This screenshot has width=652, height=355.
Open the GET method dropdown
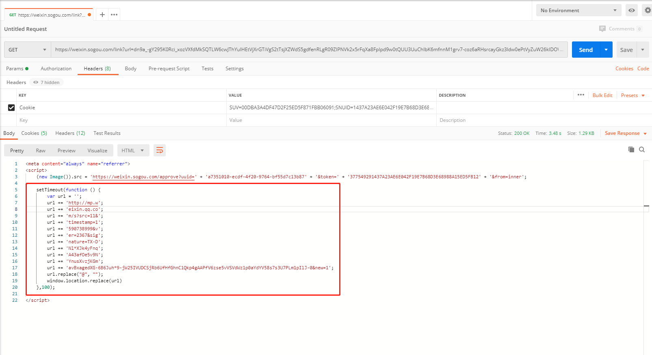[x=27, y=50]
